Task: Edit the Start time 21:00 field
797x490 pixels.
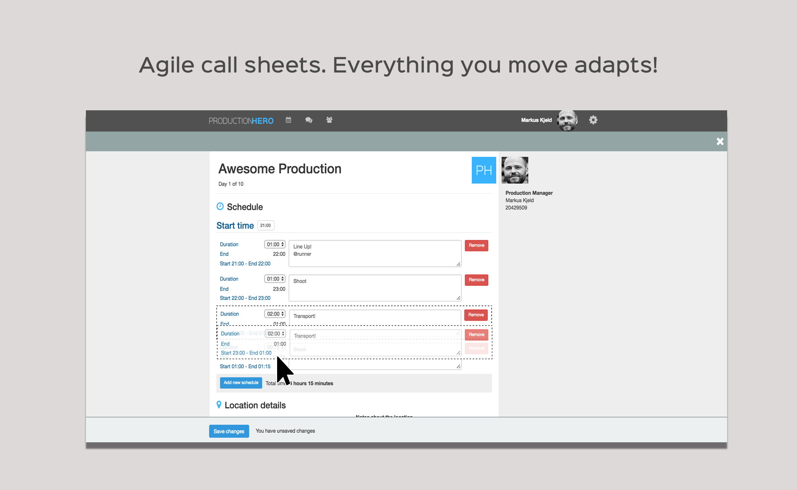Action: coord(266,226)
